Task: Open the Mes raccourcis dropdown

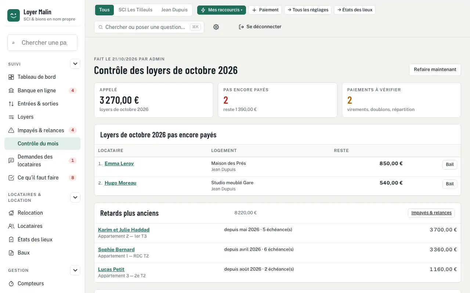Action: coord(221,10)
